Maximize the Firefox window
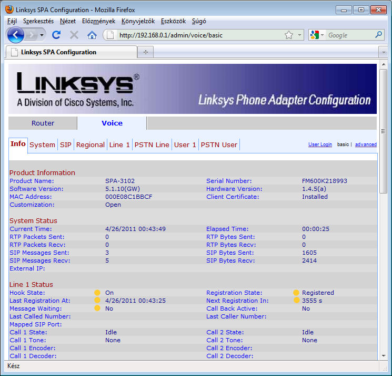This screenshot has width=392, height=376. coord(361,10)
